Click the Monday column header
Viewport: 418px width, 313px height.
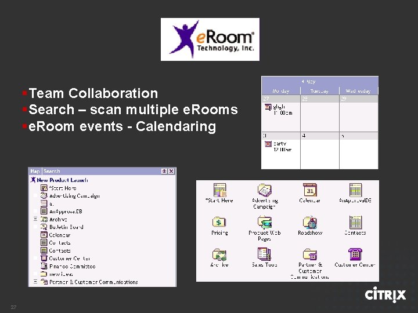click(x=281, y=91)
